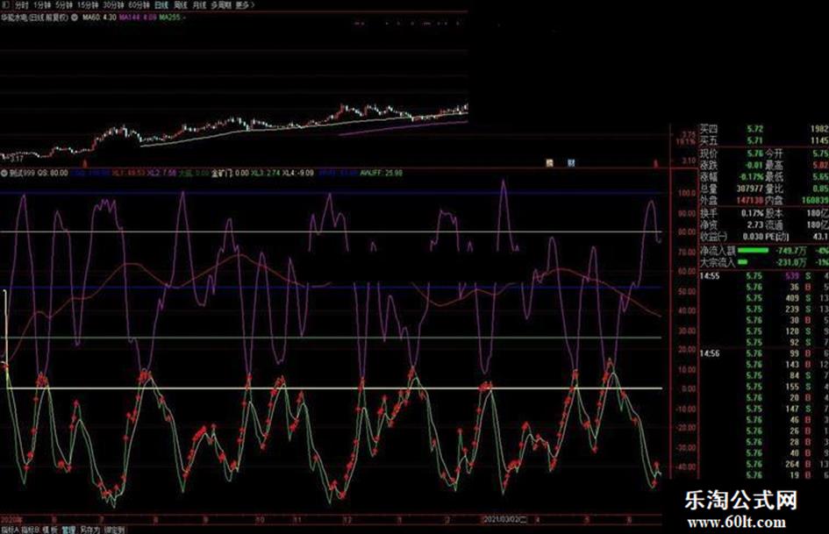Screen dimensions: 829x534
Task: Switch chart to 5分钟 period
Action: coord(63,4)
